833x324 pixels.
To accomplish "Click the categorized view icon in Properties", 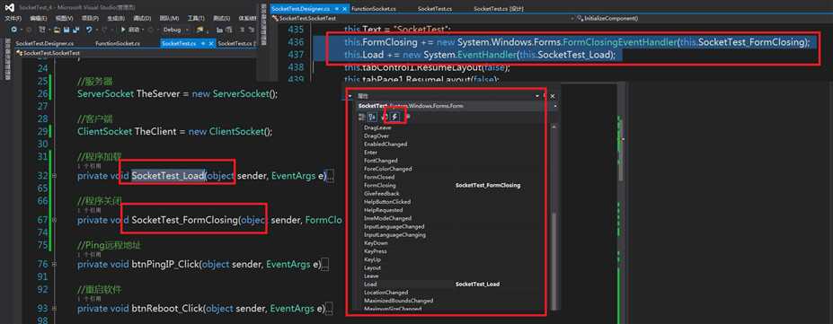I will pyautogui.click(x=362, y=116).
